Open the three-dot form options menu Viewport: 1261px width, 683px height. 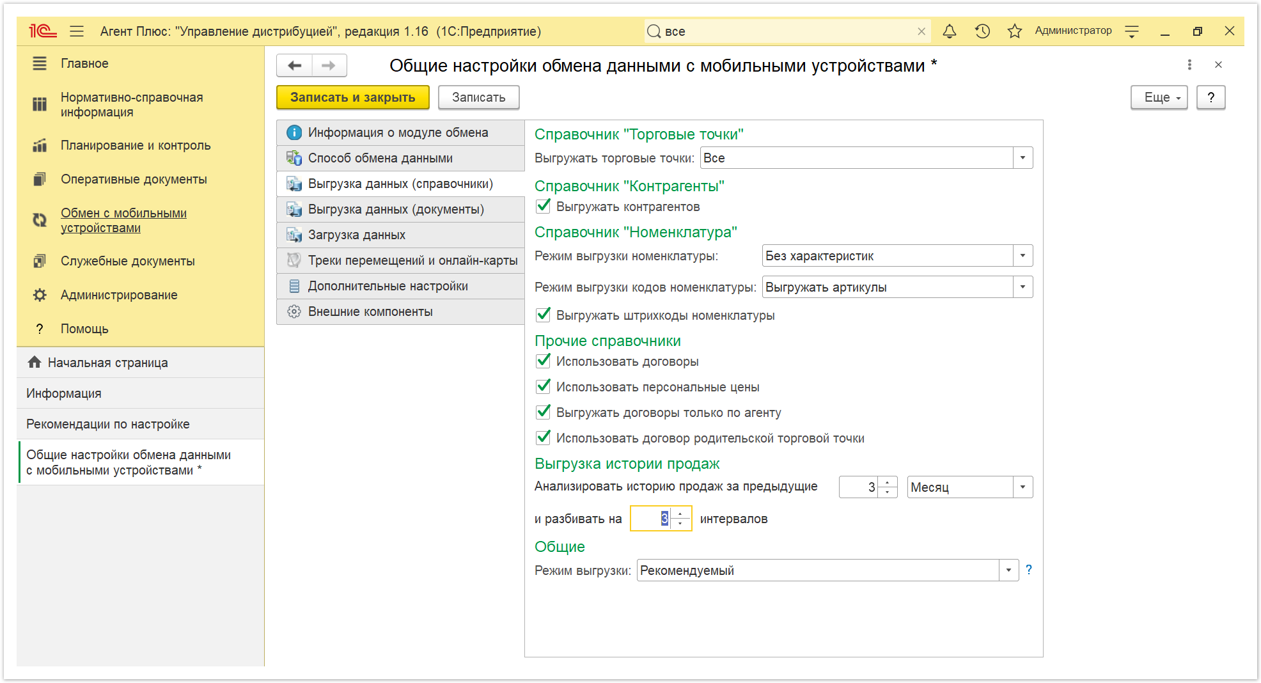click(1189, 65)
